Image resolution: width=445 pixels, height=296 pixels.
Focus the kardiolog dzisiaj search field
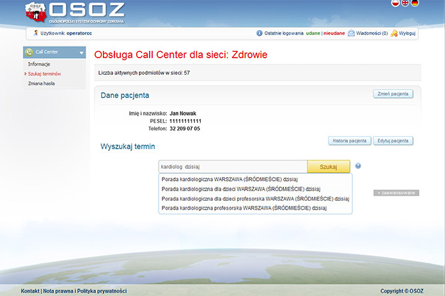[x=233, y=167]
